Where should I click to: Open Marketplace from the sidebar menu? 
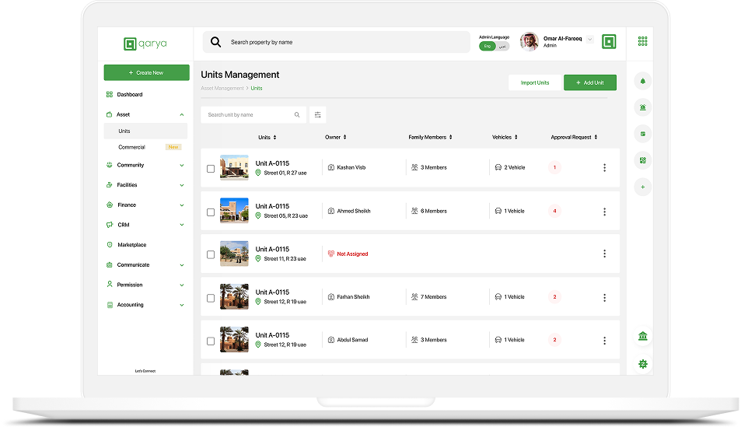click(131, 245)
